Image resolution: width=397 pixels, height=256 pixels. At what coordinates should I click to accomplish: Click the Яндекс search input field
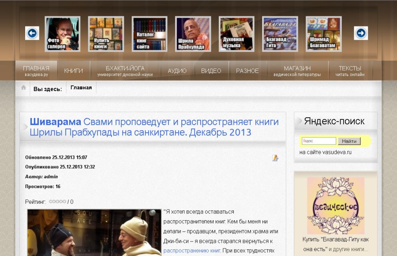pos(319,141)
